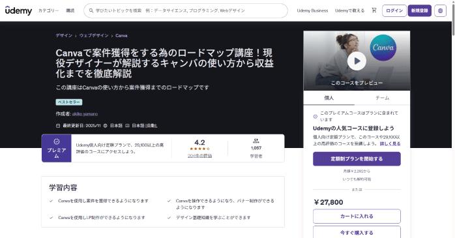Click the ベストセラー badge
Screen dimensions: 455x238
[69, 102]
